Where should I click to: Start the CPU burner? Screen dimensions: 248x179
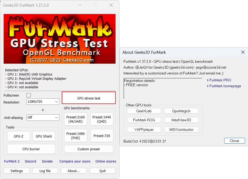coord(31,149)
